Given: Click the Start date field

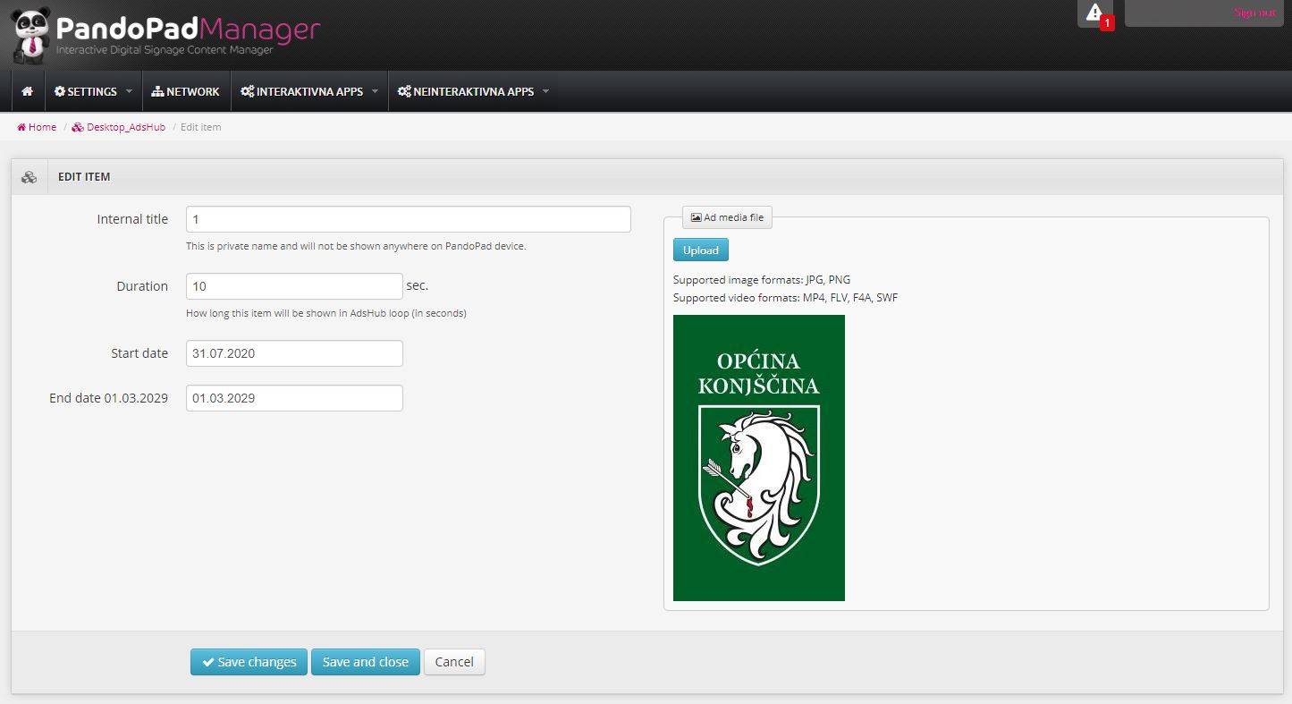Looking at the screenshot, I should [x=294, y=353].
